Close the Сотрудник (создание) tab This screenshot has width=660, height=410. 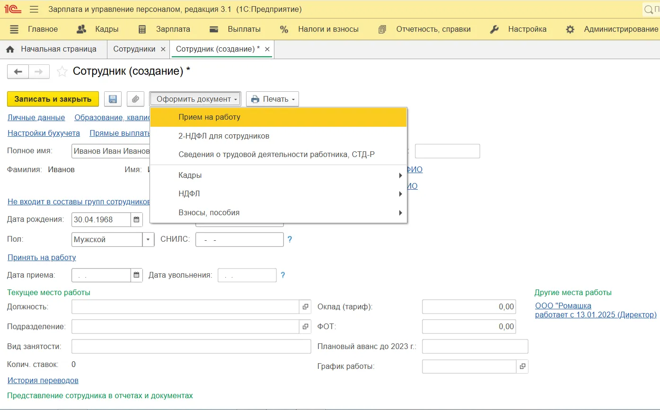point(267,49)
